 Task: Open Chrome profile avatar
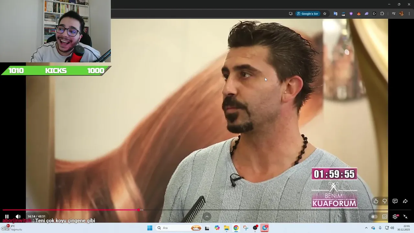click(401, 14)
